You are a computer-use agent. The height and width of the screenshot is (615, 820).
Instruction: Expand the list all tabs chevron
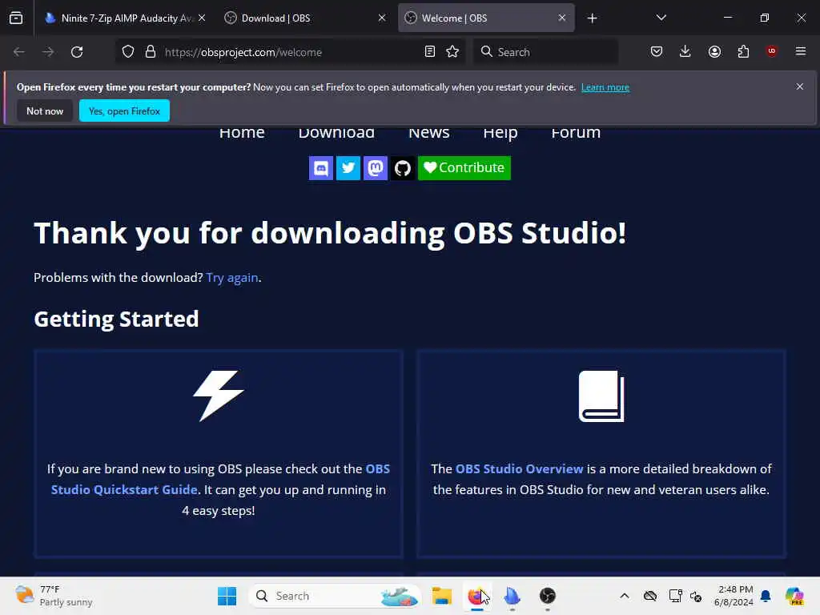[661, 18]
